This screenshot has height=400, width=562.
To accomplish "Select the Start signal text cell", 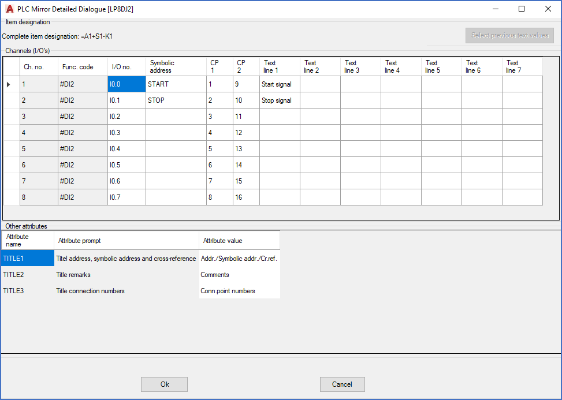I will tap(279, 84).
